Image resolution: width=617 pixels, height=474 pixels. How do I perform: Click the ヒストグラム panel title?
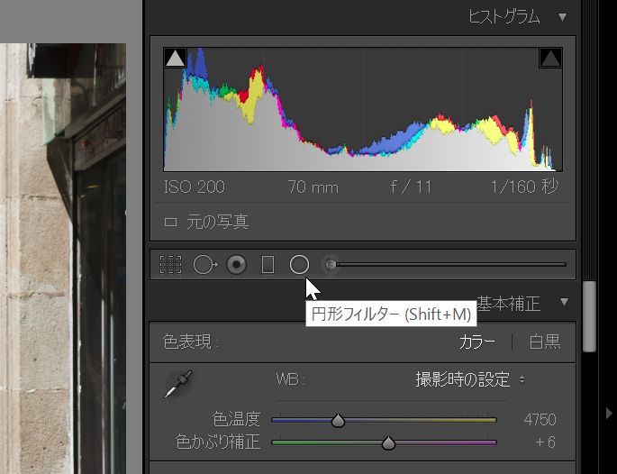click(504, 17)
